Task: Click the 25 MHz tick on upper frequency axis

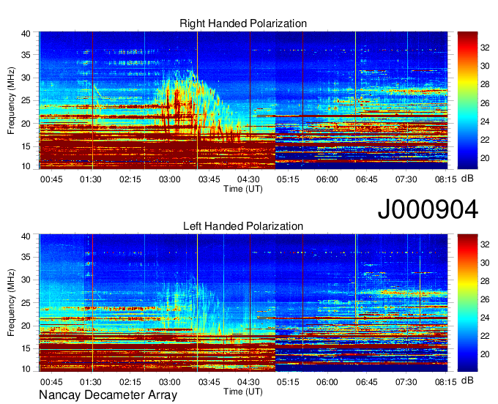Action: click(26, 100)
